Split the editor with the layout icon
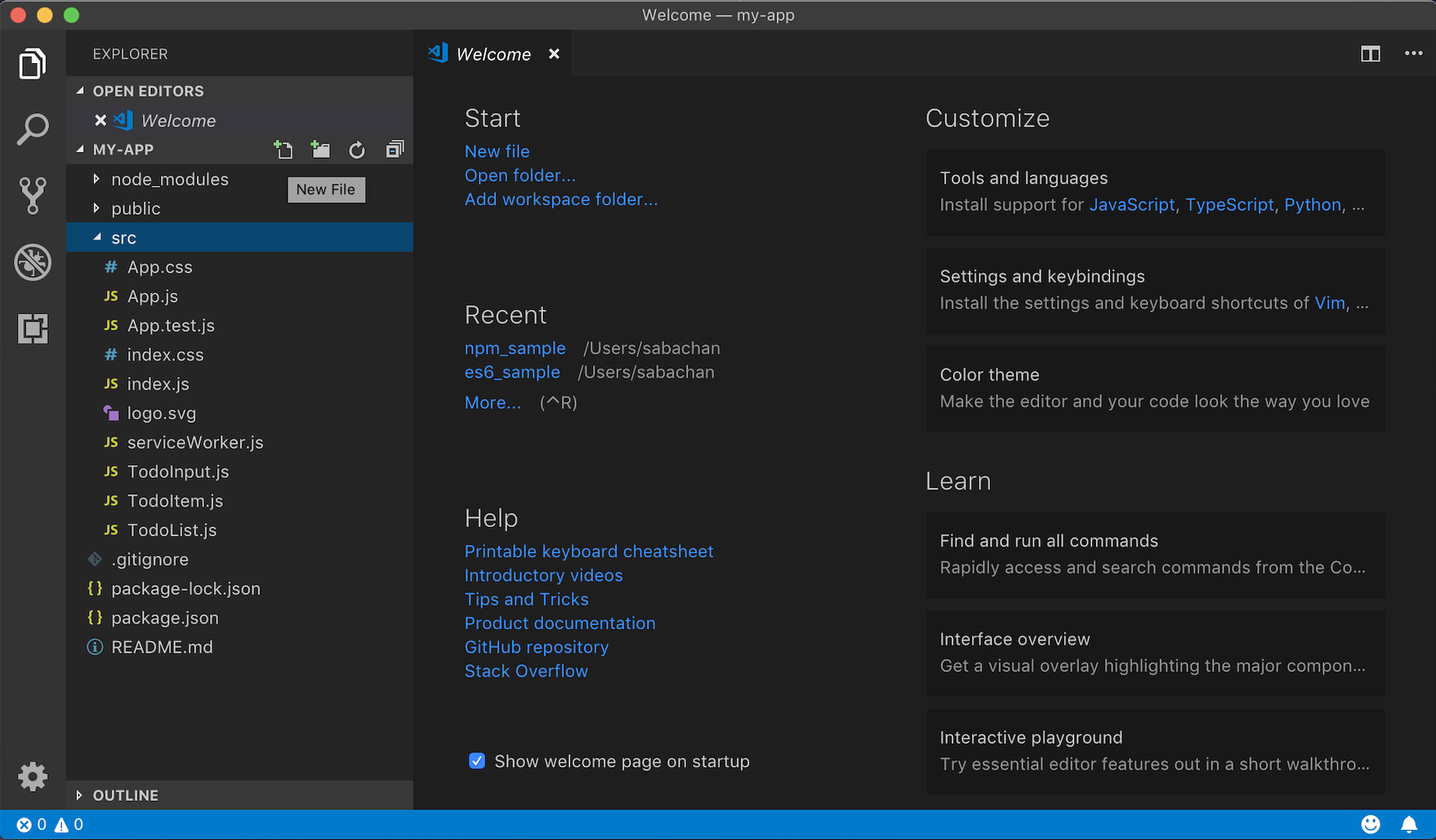This screenshot has width=1436, height=840. (1370, 54)
